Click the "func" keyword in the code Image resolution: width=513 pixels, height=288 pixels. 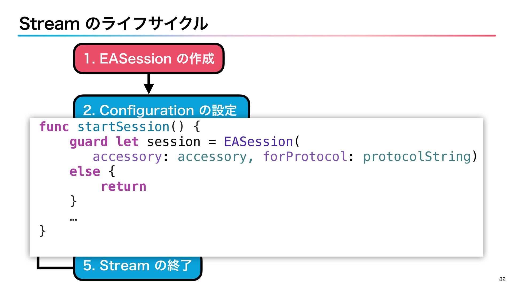point(54,127)
